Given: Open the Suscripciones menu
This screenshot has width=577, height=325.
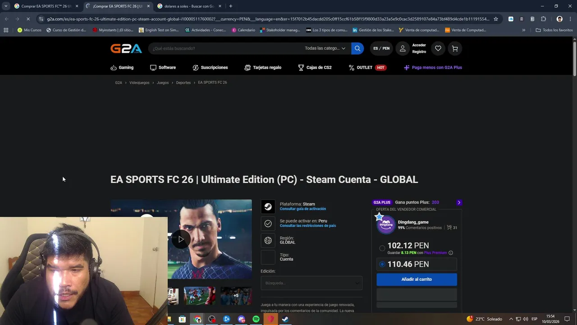Looking at the screenshot, I should click(210, 68).
